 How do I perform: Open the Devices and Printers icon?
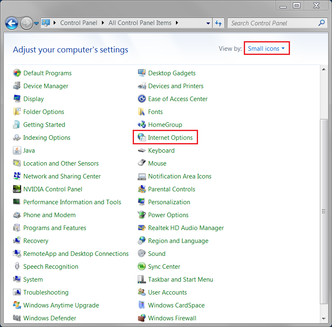tap(141, 86)
